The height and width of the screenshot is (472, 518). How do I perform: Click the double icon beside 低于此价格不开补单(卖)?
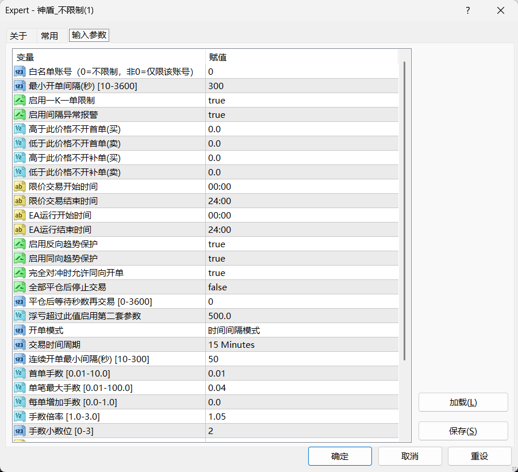point(20,172)
